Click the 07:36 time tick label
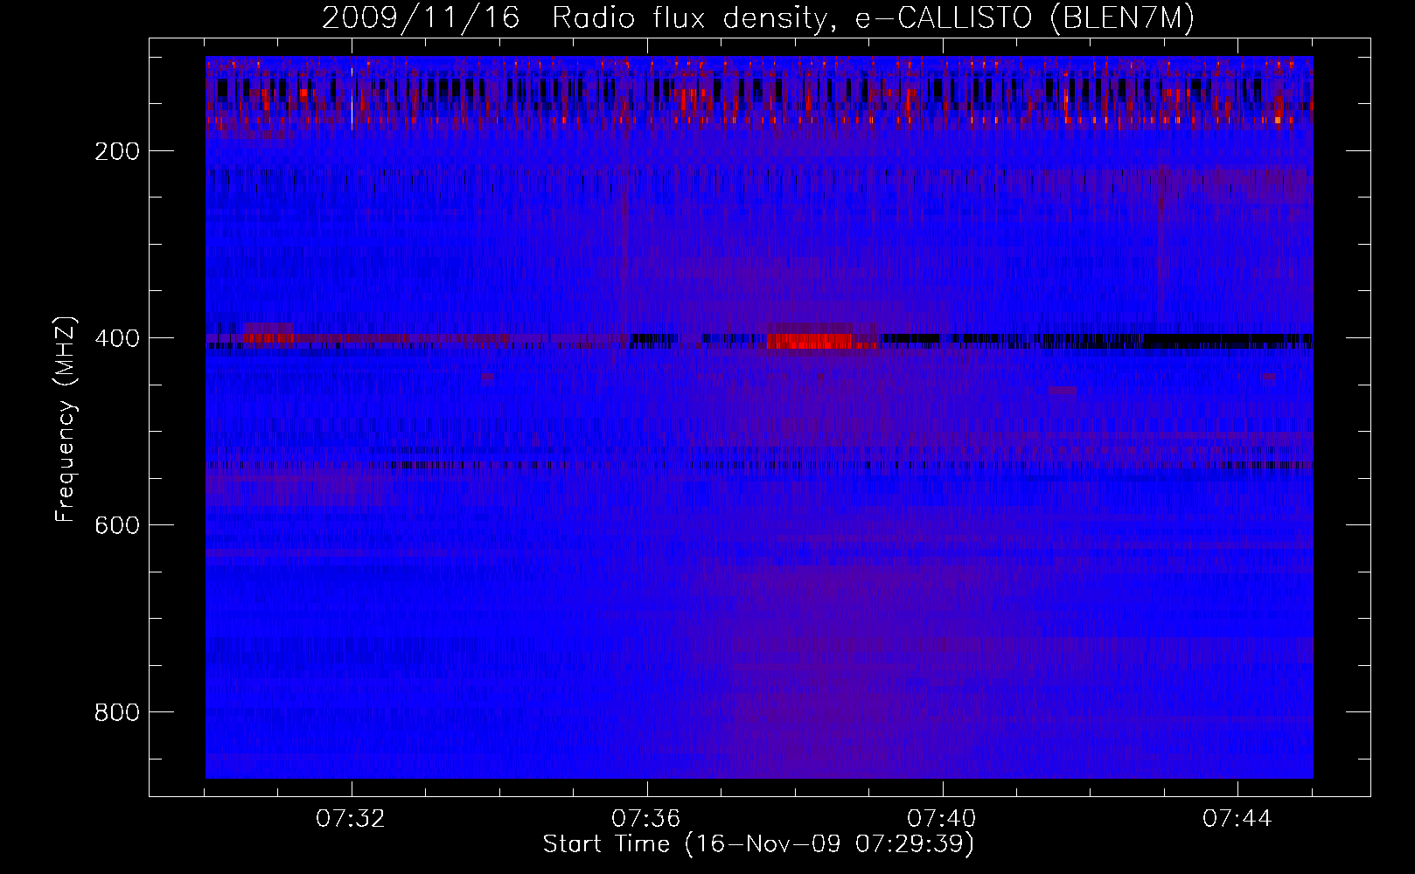Viewport: 1415px width, 874px height. pos(647,819)
